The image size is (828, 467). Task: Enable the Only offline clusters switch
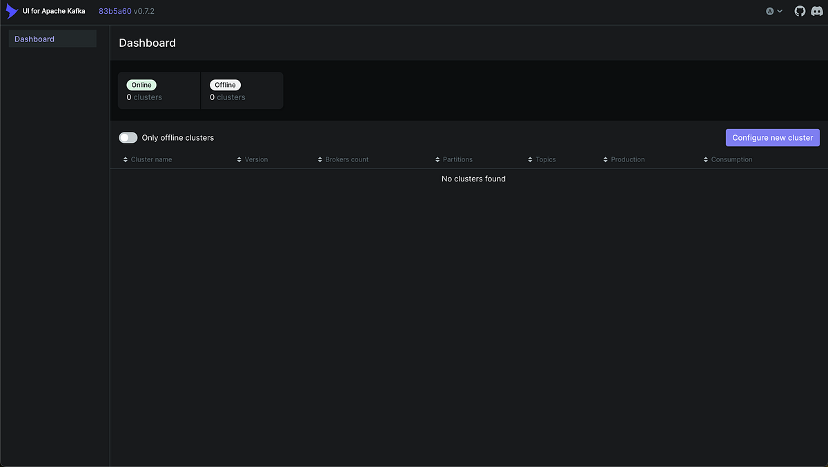click(x=128, y=137)
